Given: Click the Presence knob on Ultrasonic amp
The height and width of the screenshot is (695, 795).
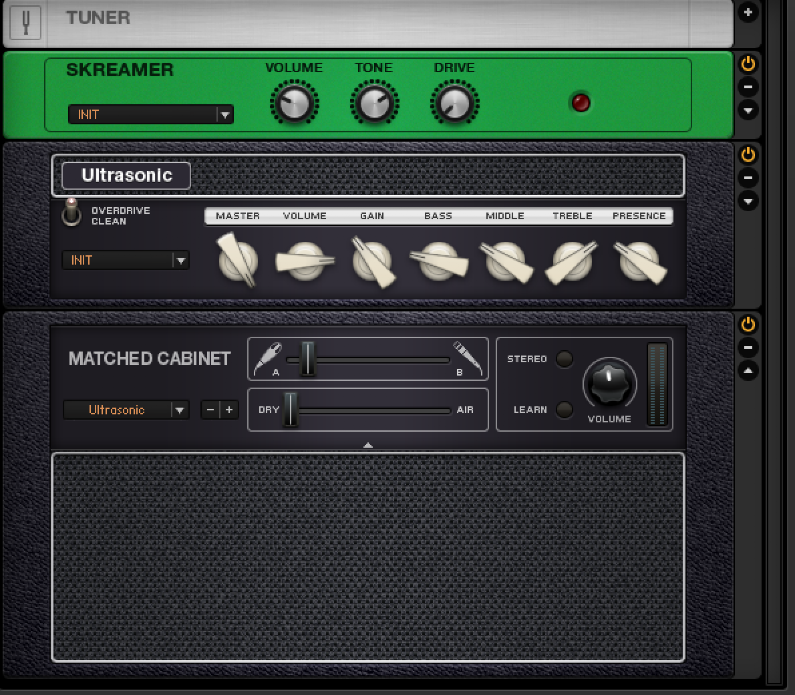Looking at the screenshot, I should pyautogui.click(x=640, y=262).
